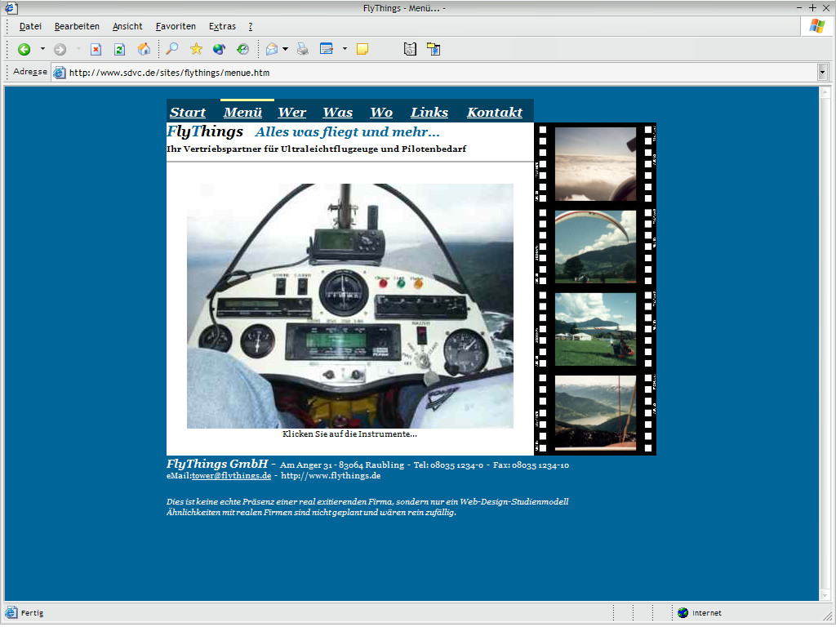Image resolution: width=836 pixels, height=627 pixels.
Task: Go to the Home page icon
Action: [144, 50]
